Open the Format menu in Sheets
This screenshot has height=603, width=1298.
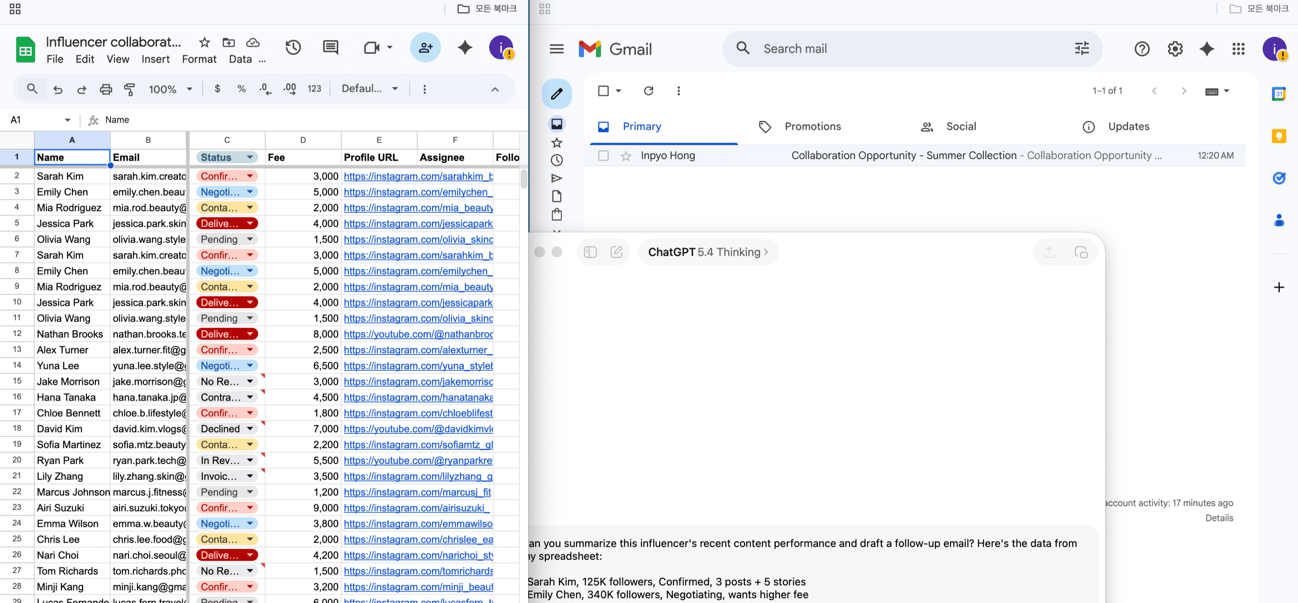pyautogui.click(x=199, y=59)
